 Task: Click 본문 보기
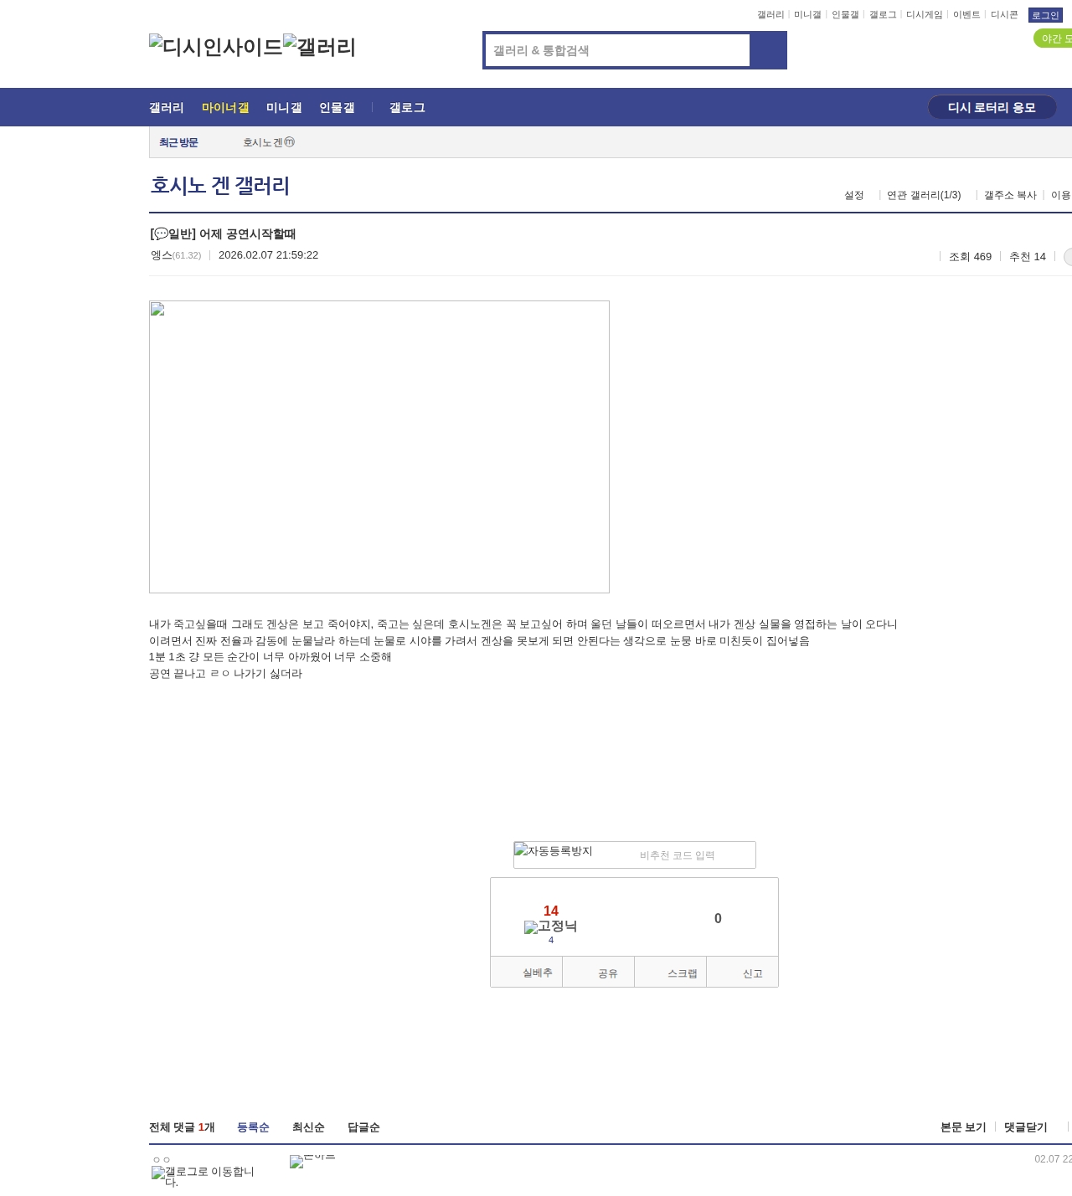point(963,1127)
